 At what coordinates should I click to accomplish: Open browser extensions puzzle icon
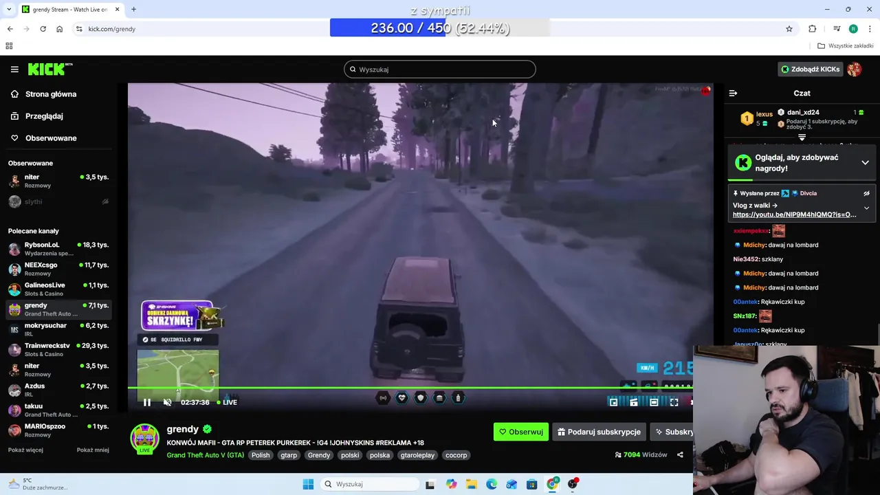coord(813,29)
